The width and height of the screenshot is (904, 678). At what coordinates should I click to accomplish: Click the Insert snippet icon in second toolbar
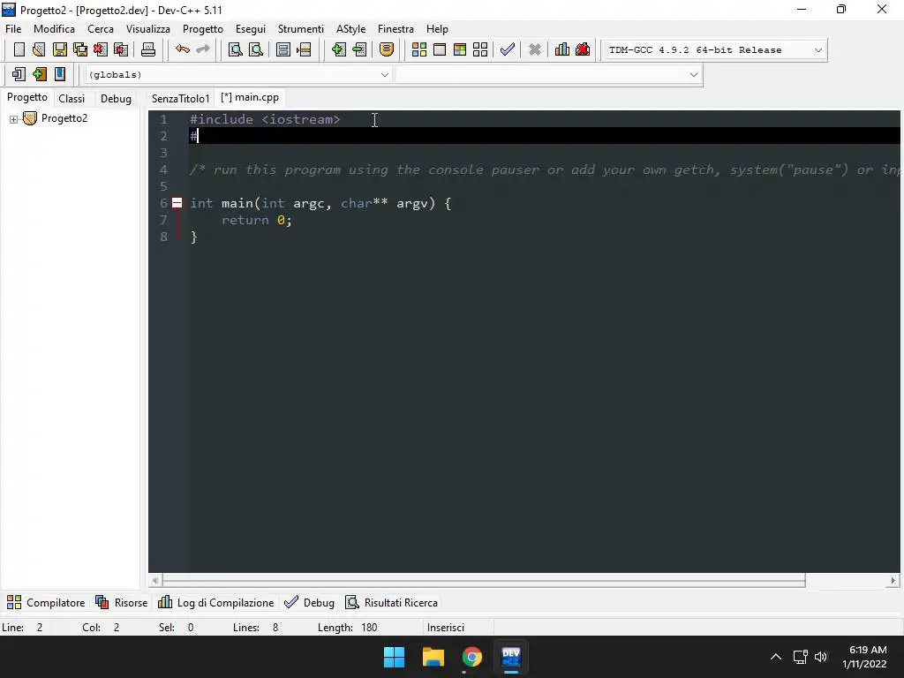click(x=19, y=74)
